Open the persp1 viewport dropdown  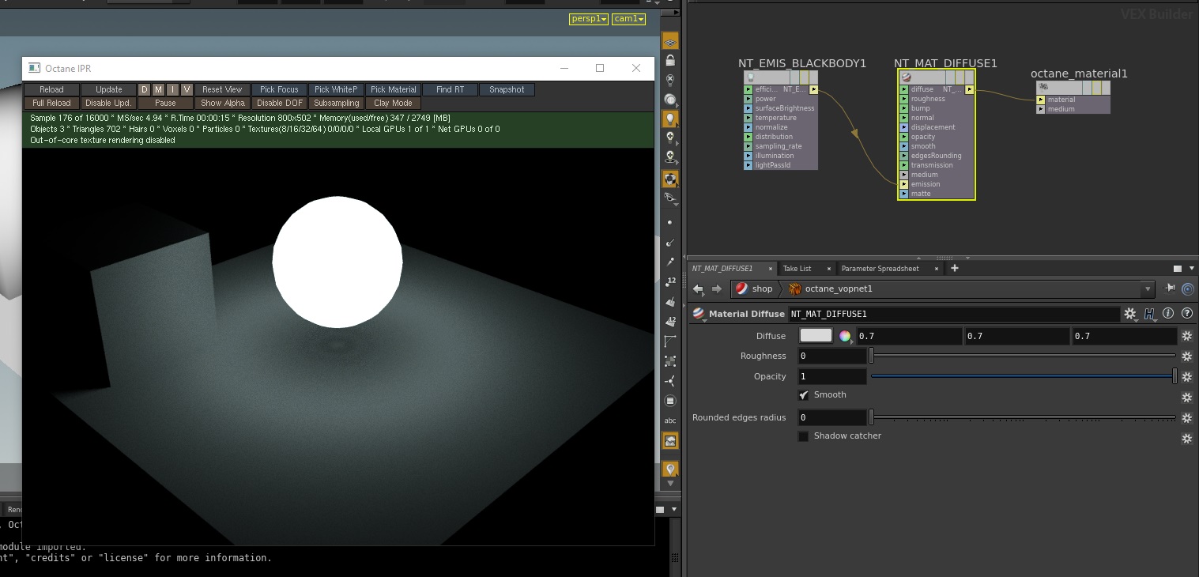588,19
